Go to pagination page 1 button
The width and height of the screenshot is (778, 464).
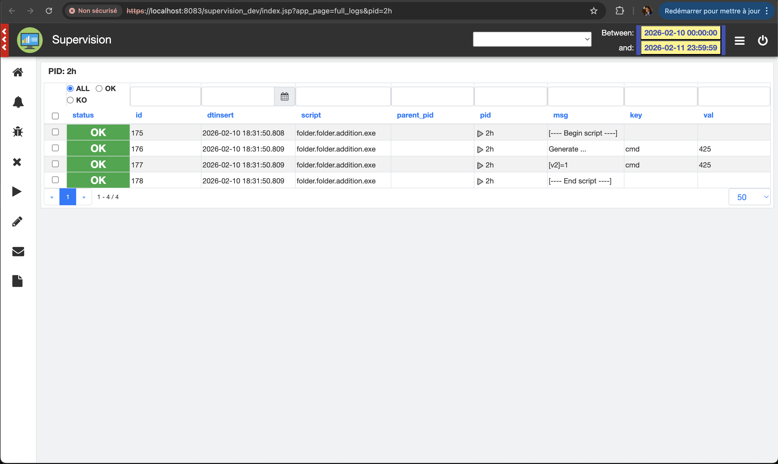[x=68, y=197]
